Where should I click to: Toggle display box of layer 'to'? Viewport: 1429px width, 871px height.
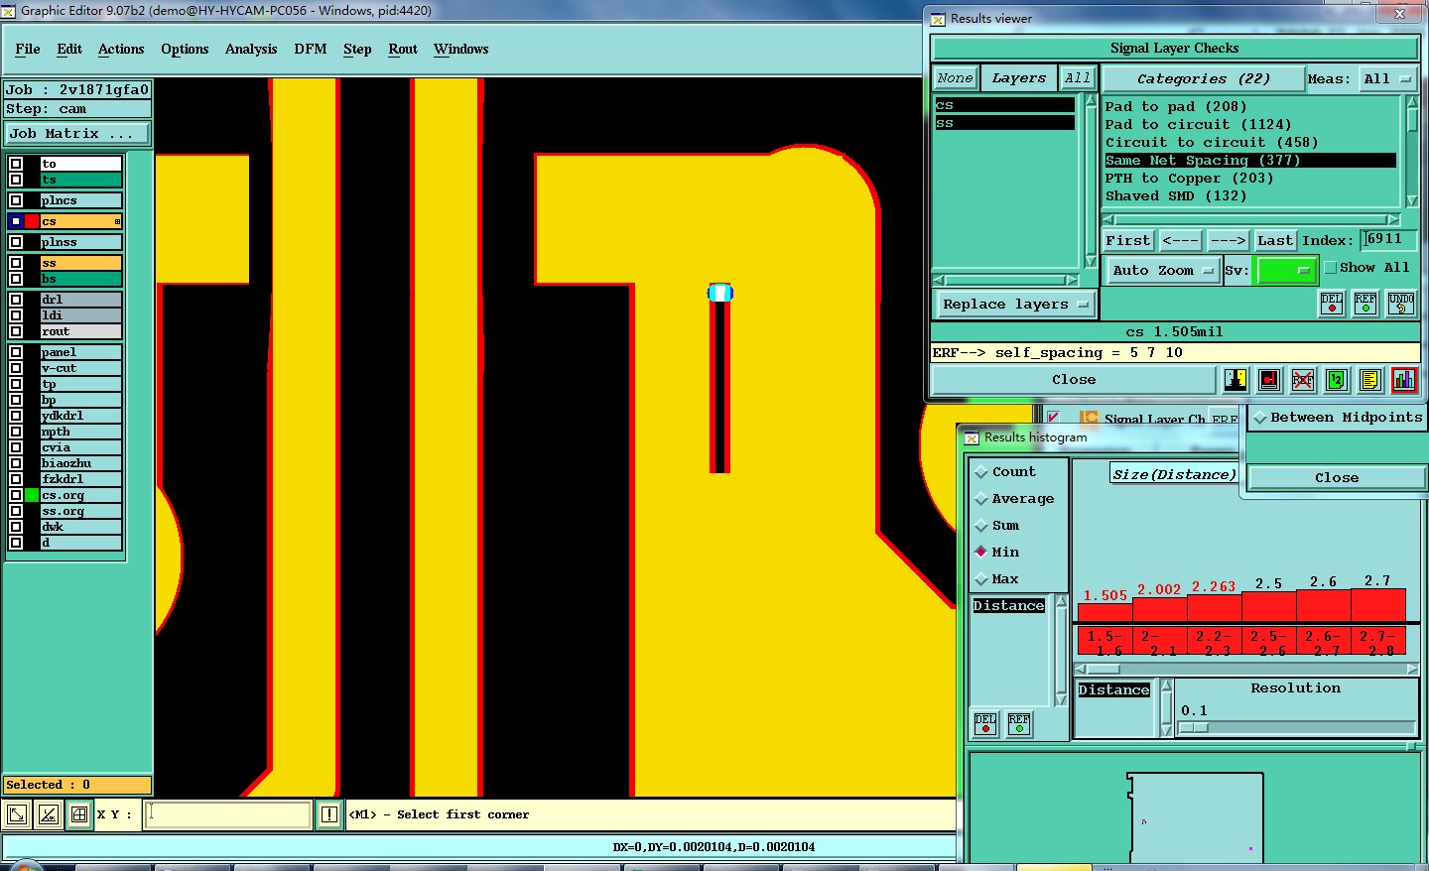tap(16, 164)
